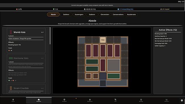The image size is (185, 104).
Task: Switch to the Scavengers tab
Action: point(79,14)
